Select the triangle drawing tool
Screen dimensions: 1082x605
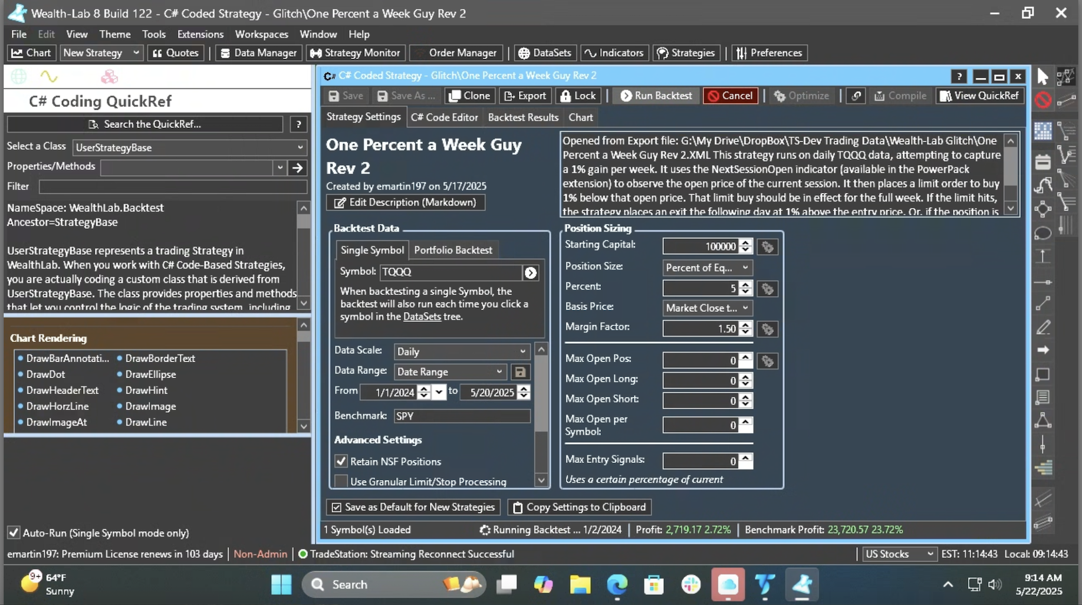(1042, 420)
